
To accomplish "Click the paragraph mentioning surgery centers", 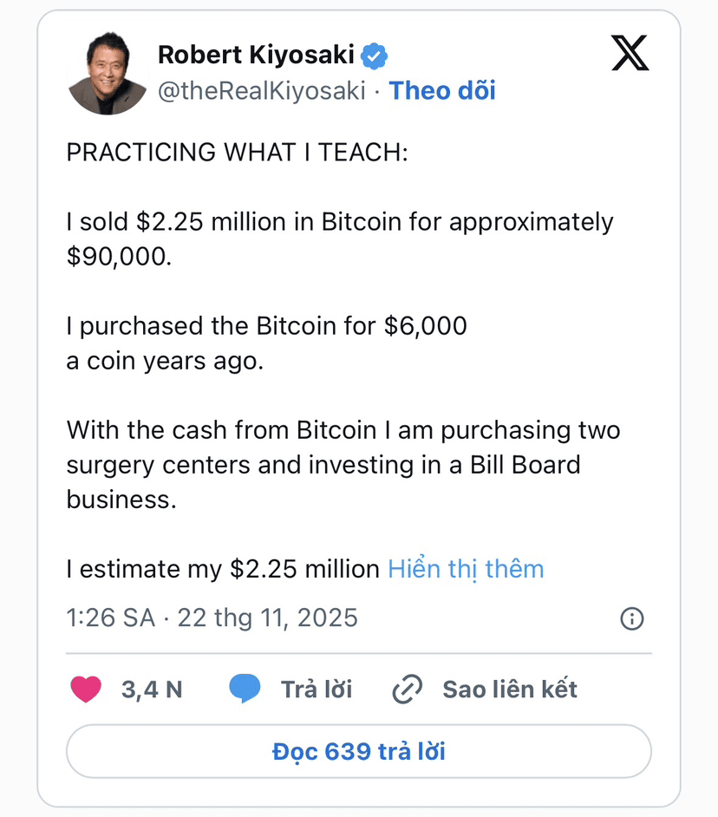I will coord(343,464).
